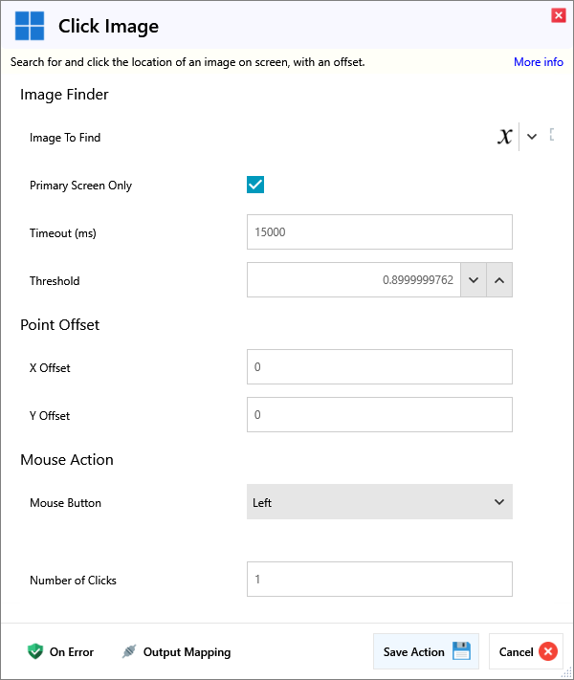The width and height of the screenshot is (574, 680).
Task: Click the floppy disk save icon
Action: [461, 651]
